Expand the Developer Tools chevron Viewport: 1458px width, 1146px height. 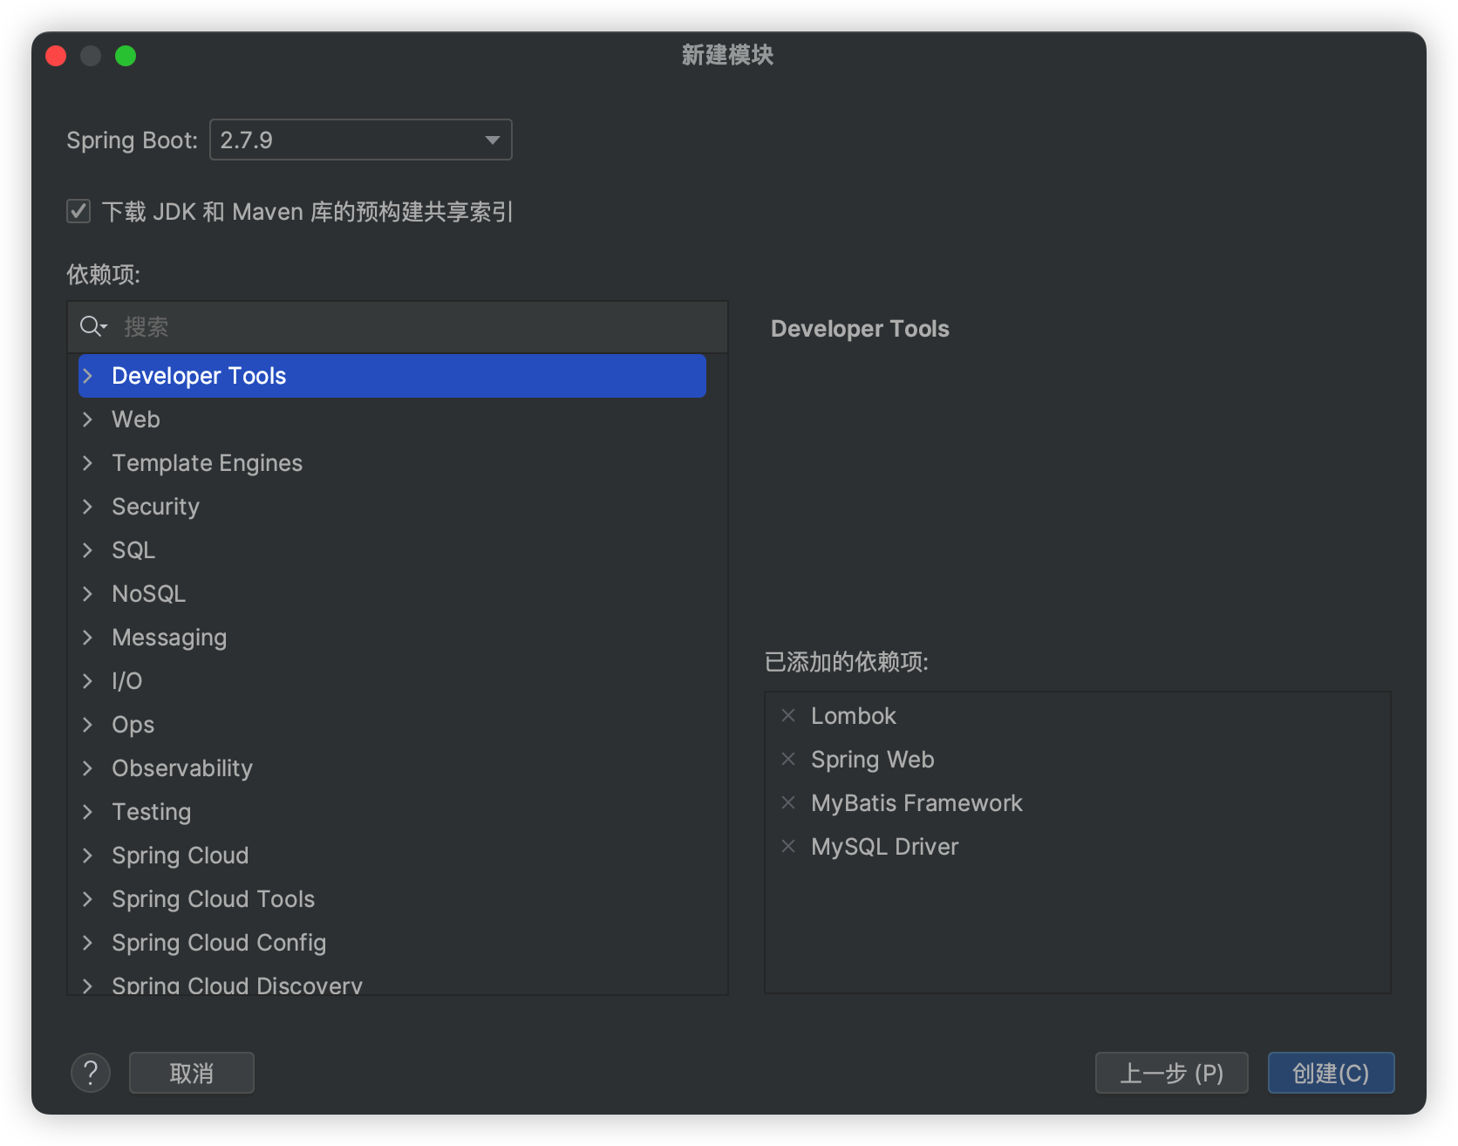87,376
